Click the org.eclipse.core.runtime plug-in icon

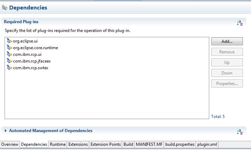click(x=9, y=48)
